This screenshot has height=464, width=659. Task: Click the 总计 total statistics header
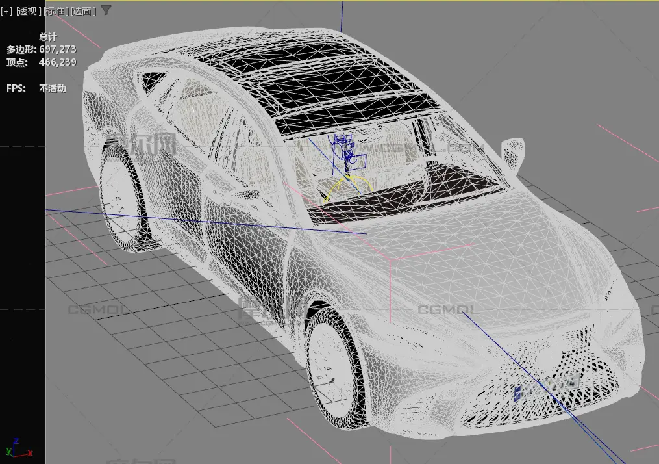(x=48, y=37)
